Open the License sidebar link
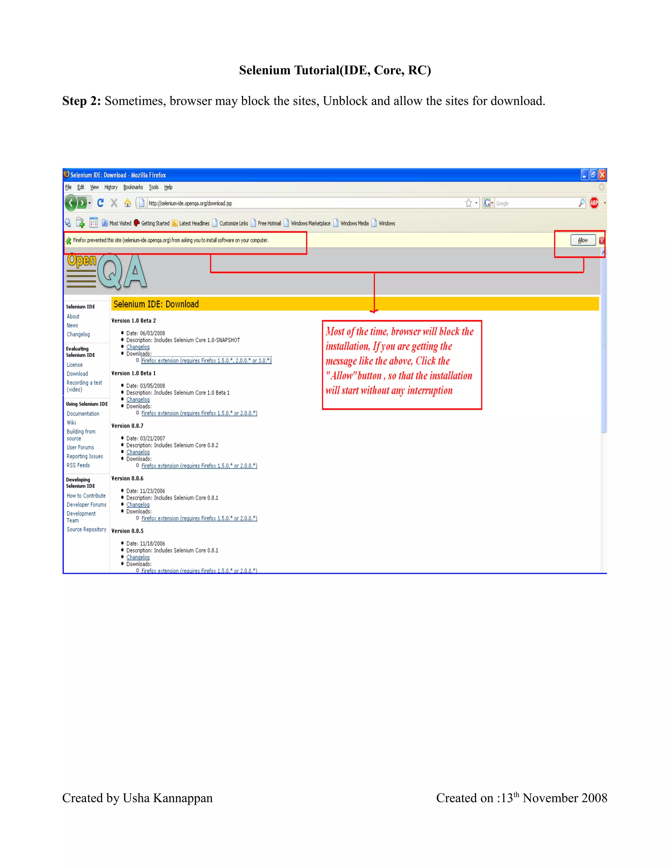The image size is (670, 867). 75,365
